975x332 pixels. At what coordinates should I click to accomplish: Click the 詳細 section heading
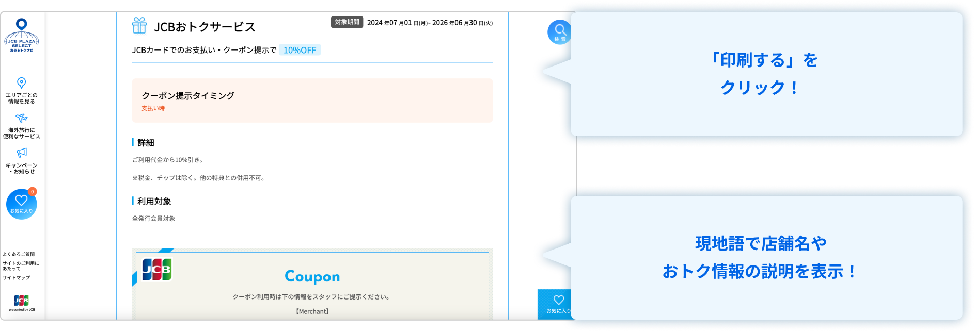pyautogui.click(x=146, y=143)
